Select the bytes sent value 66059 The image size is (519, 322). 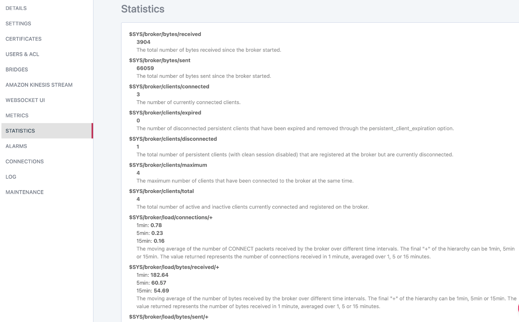(145, 68)
